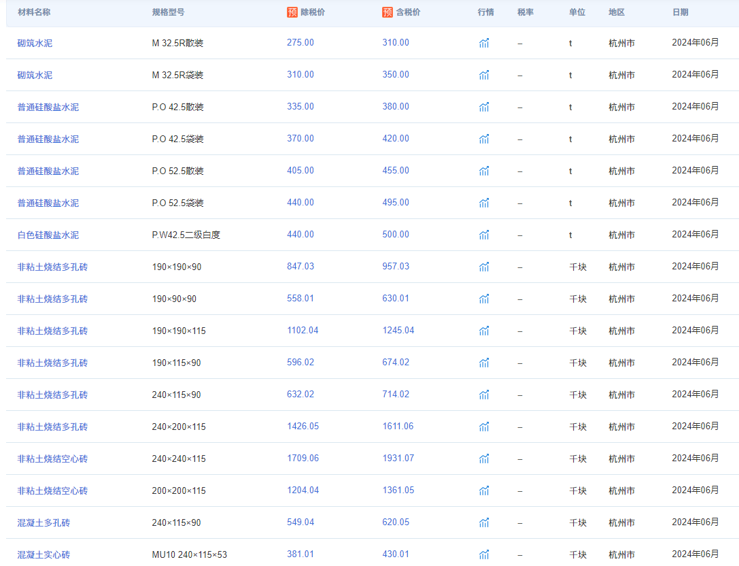Screen dimensions: 739x566
Task: Click the 单位 column header
Action: (x=577, y=12)
